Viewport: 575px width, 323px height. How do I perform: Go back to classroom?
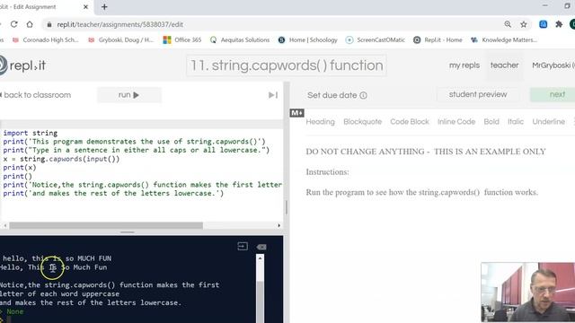(36, 95)
